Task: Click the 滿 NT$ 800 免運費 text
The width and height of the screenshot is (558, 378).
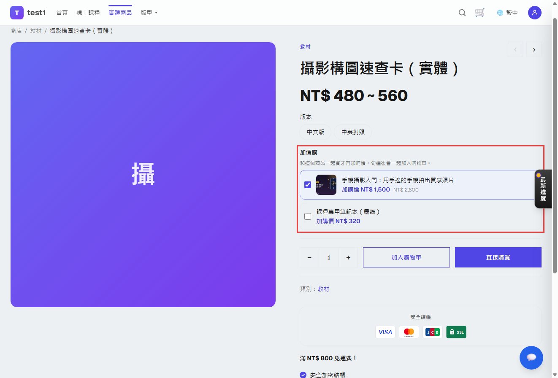Action: pos(328,358)
